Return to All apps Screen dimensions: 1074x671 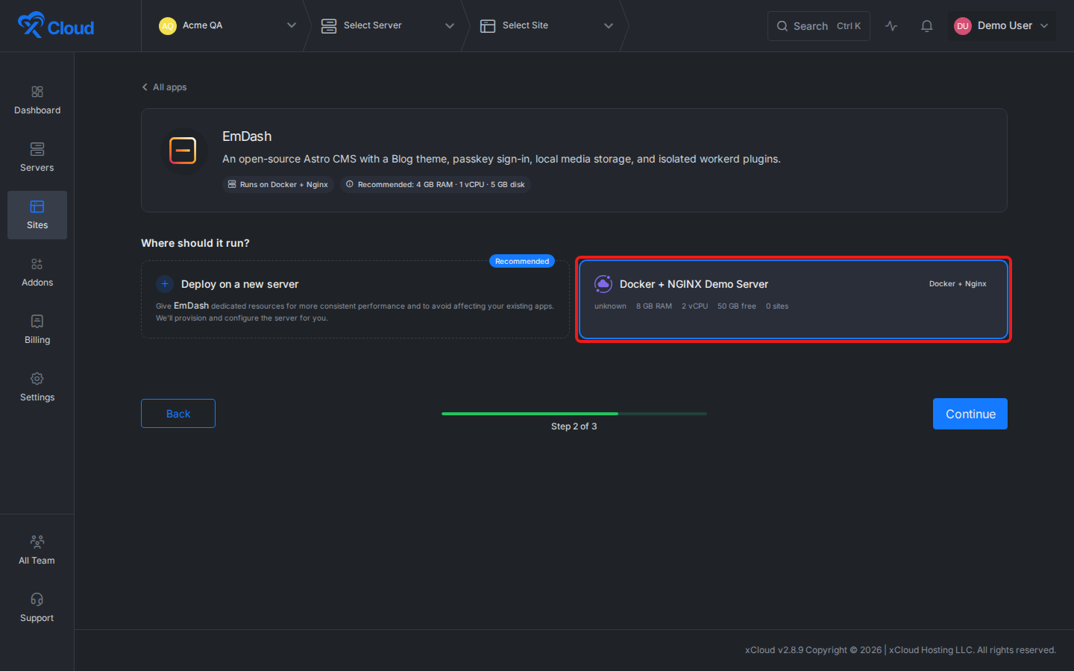tap(164, 87)
